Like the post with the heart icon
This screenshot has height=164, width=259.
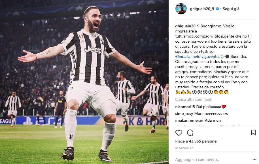[179, 133]
